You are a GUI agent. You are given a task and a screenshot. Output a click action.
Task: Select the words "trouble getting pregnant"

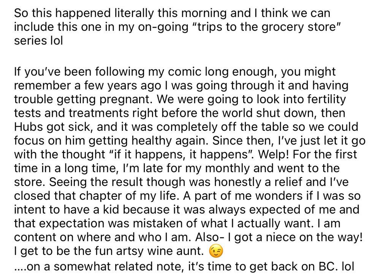pyautogui.click(x=81, y=99)
